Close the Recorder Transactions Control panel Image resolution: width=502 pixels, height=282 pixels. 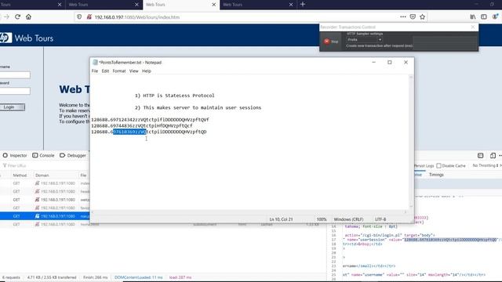click(x=473, y=27)
